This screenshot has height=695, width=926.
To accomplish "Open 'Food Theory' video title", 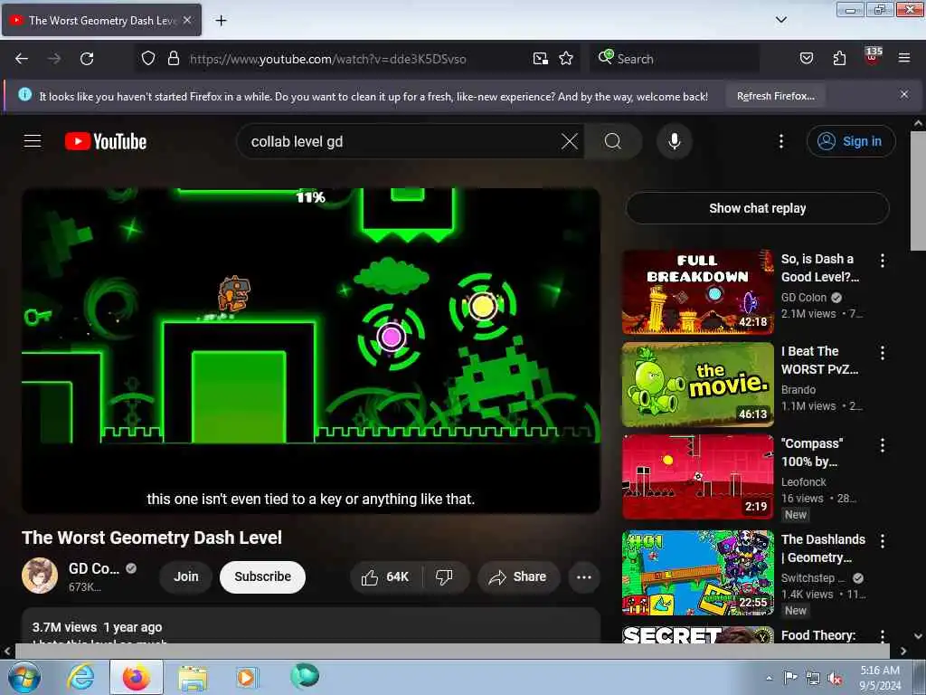I will point(817,635).
